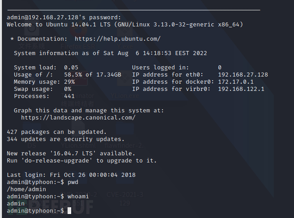Image resolution: width=294 pixels, height=218 pixels.
Task: Click the '16.04.7 LTS' release text
Action: click(73, 154)
